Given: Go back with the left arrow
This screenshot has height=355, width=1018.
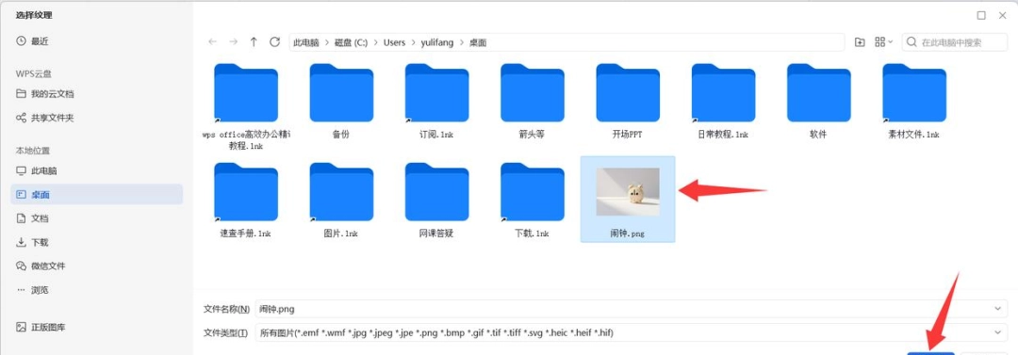Looking at the screenshot, I should (212, 42).
